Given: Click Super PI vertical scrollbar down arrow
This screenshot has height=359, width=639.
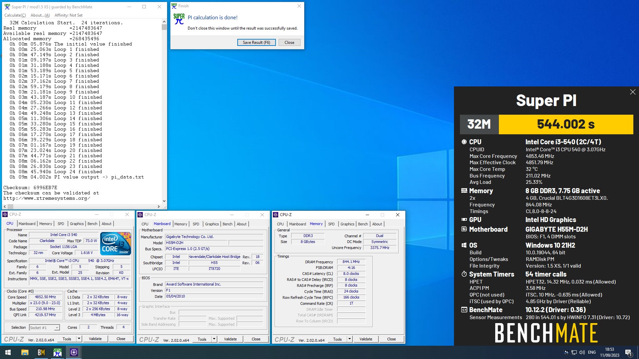Looking at the screenshot, I should (x=164, y=201).
